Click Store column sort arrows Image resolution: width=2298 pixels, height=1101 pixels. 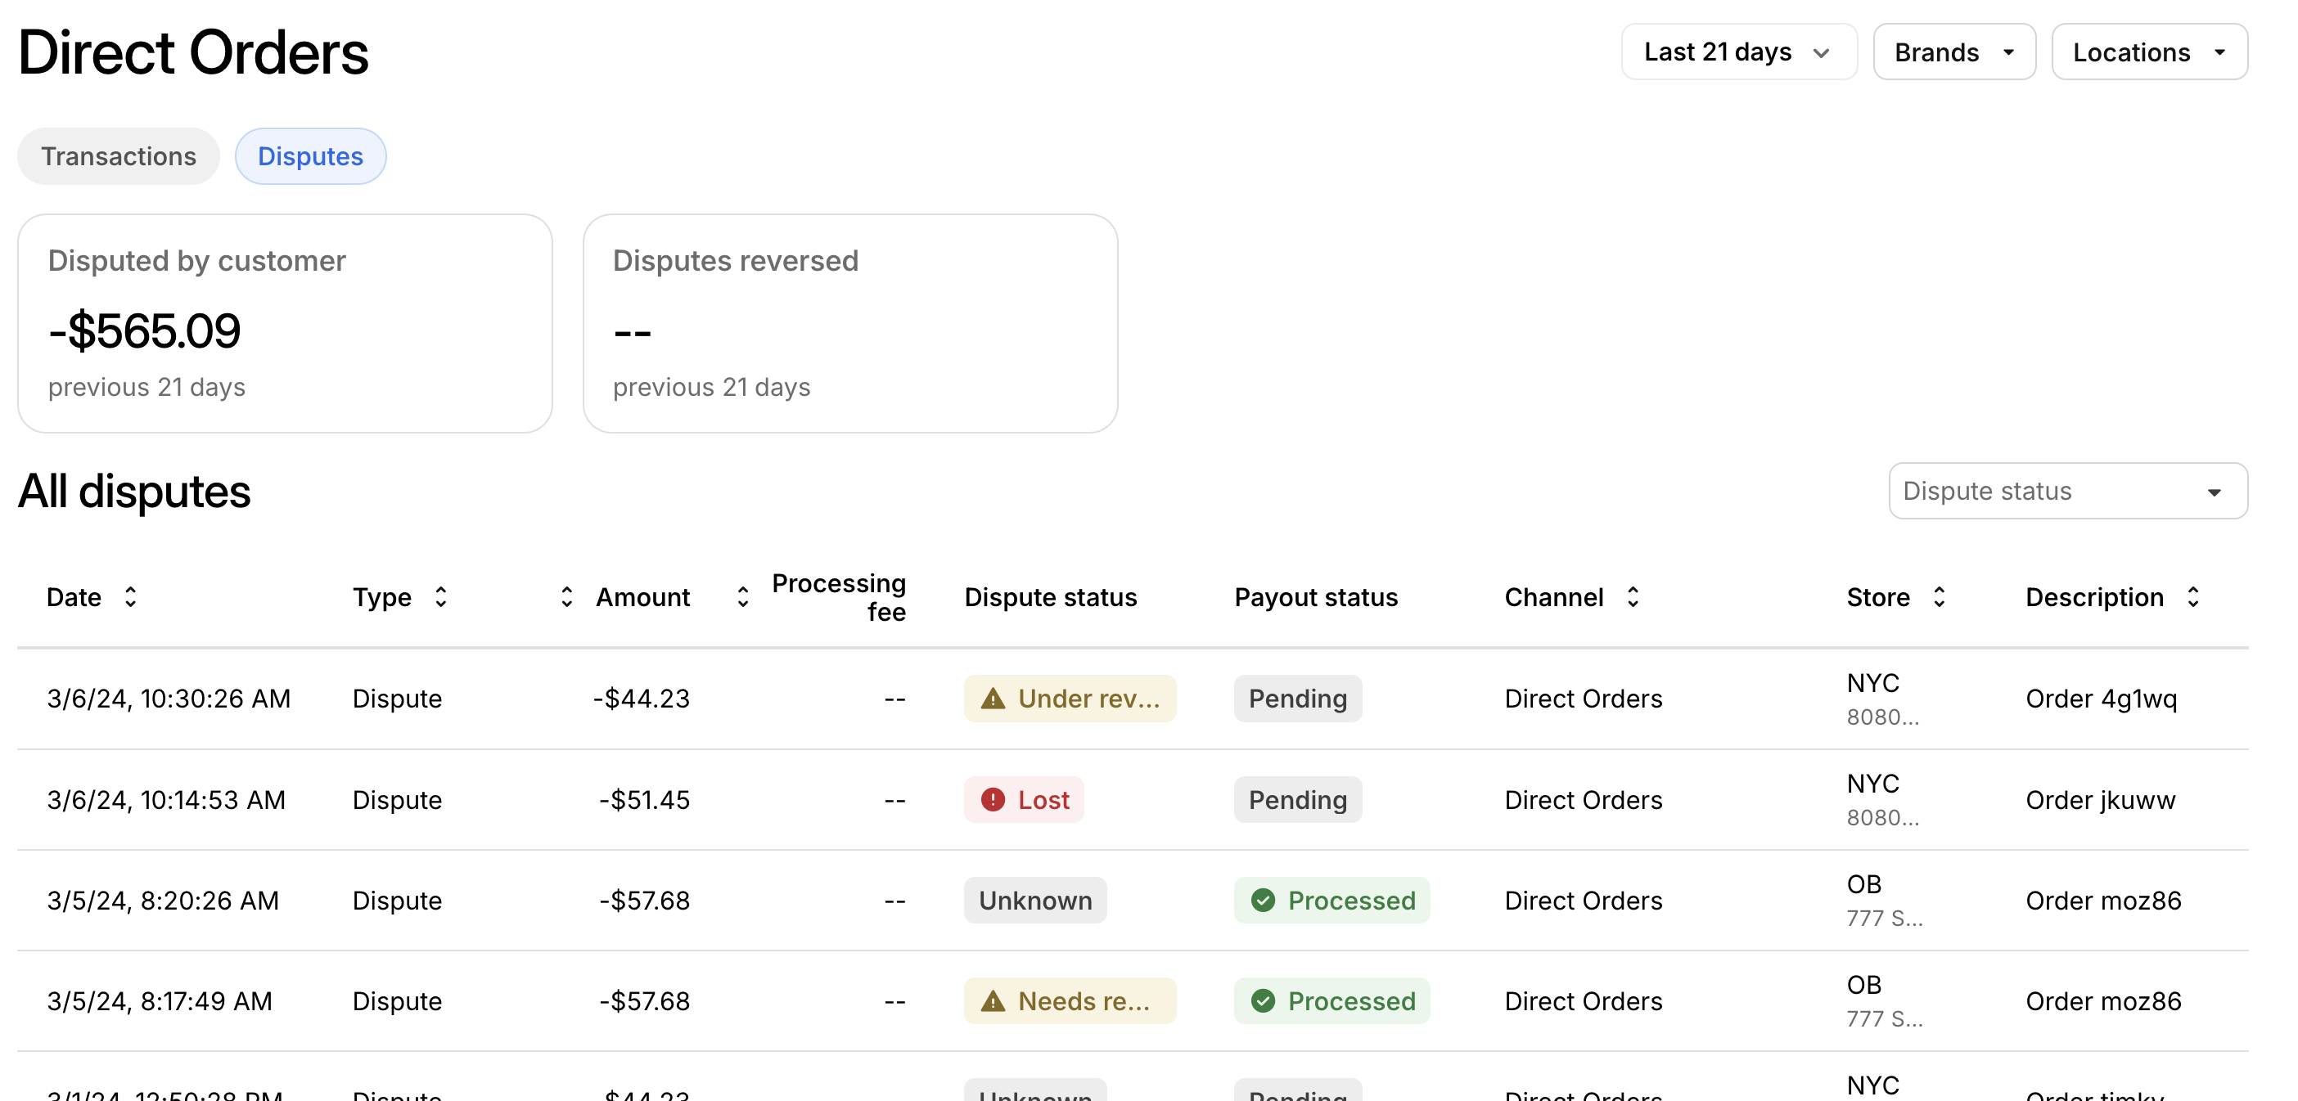pos(1939,596)
